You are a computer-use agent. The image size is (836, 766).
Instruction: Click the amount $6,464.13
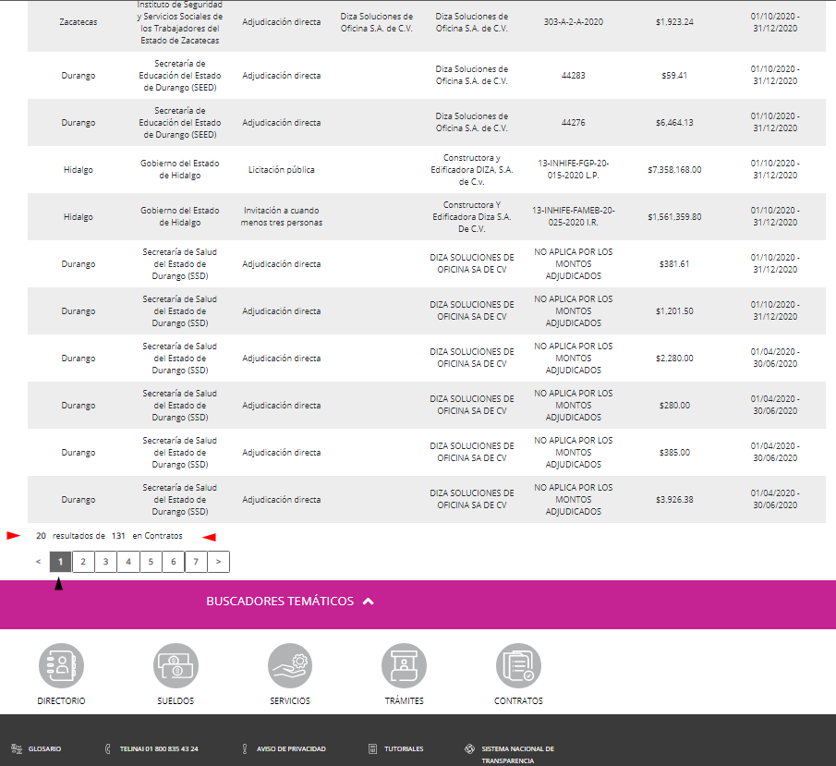tap(674, 122)
